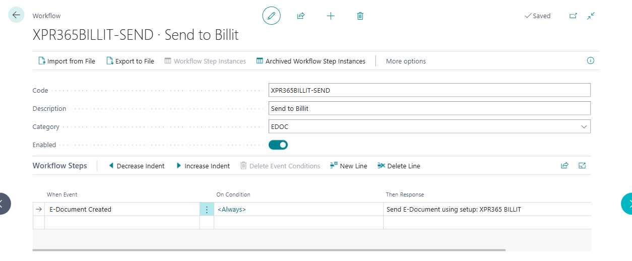
Task: Click the back arrow button
Action: point(16,15)
